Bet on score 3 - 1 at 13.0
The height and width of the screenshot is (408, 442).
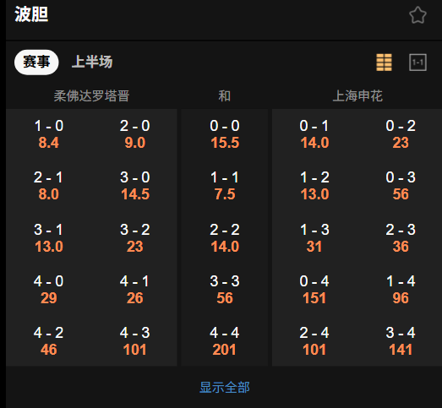pos(48,238)
